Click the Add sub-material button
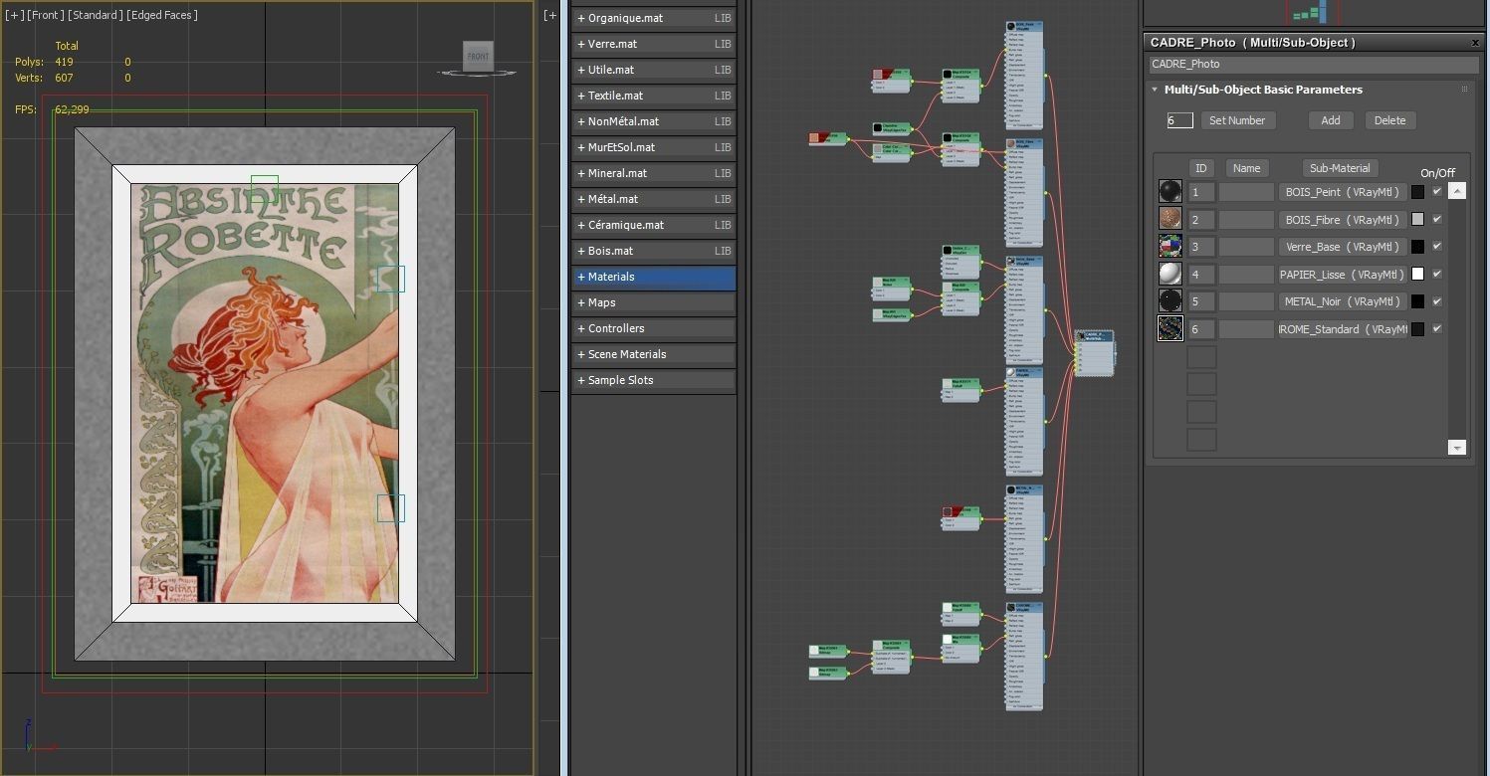 coord(1331,120)
